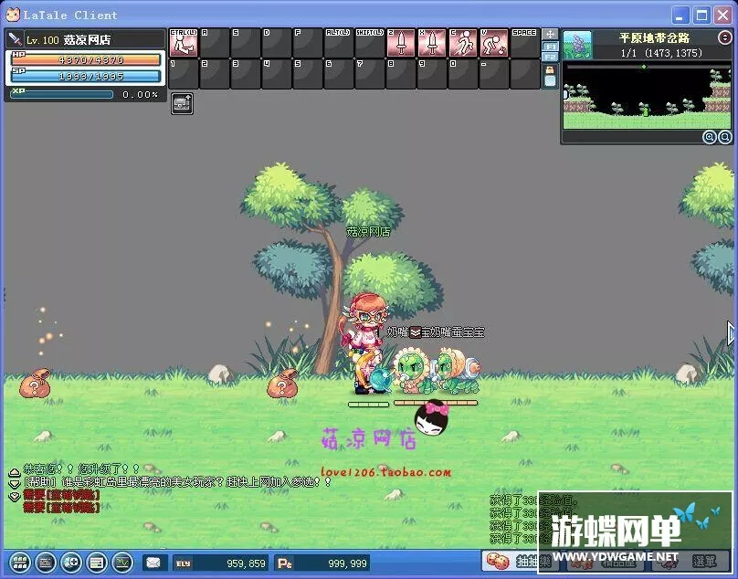Open the 選單 menu button
Image resolution: width=738 pixels, height=579 pixels.
click(703, 561)
